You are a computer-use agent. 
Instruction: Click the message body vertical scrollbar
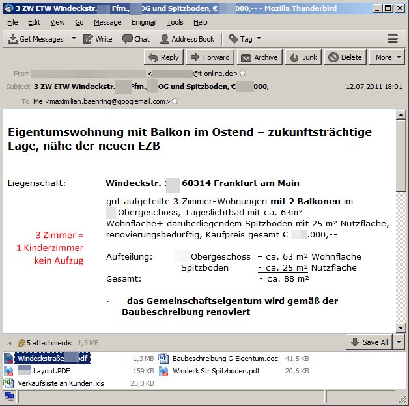[401, 221]
